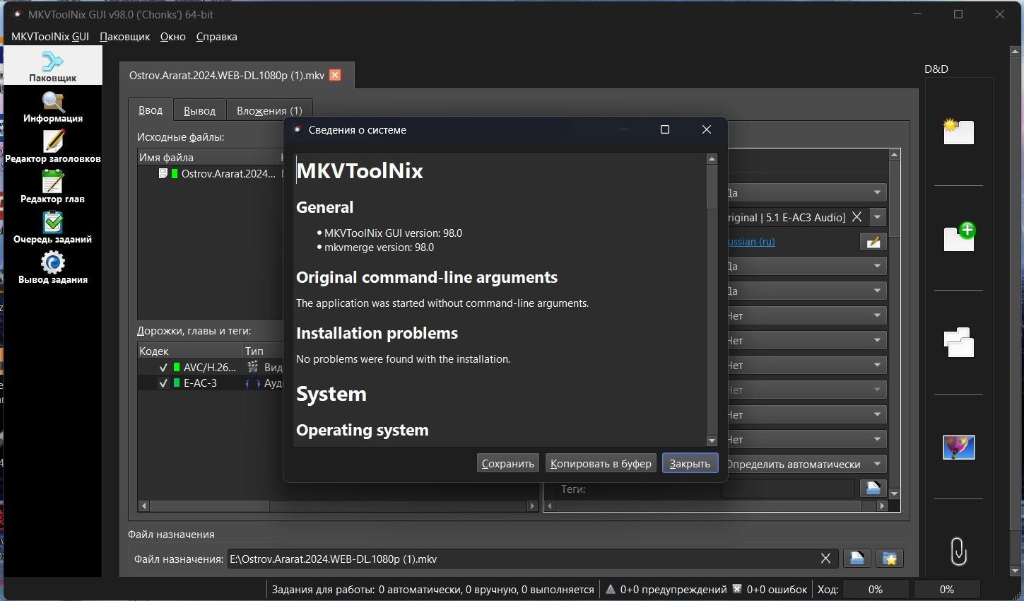Browse for a tags file using the Теги icon
1024x601 pixels.
coord(873,488)
